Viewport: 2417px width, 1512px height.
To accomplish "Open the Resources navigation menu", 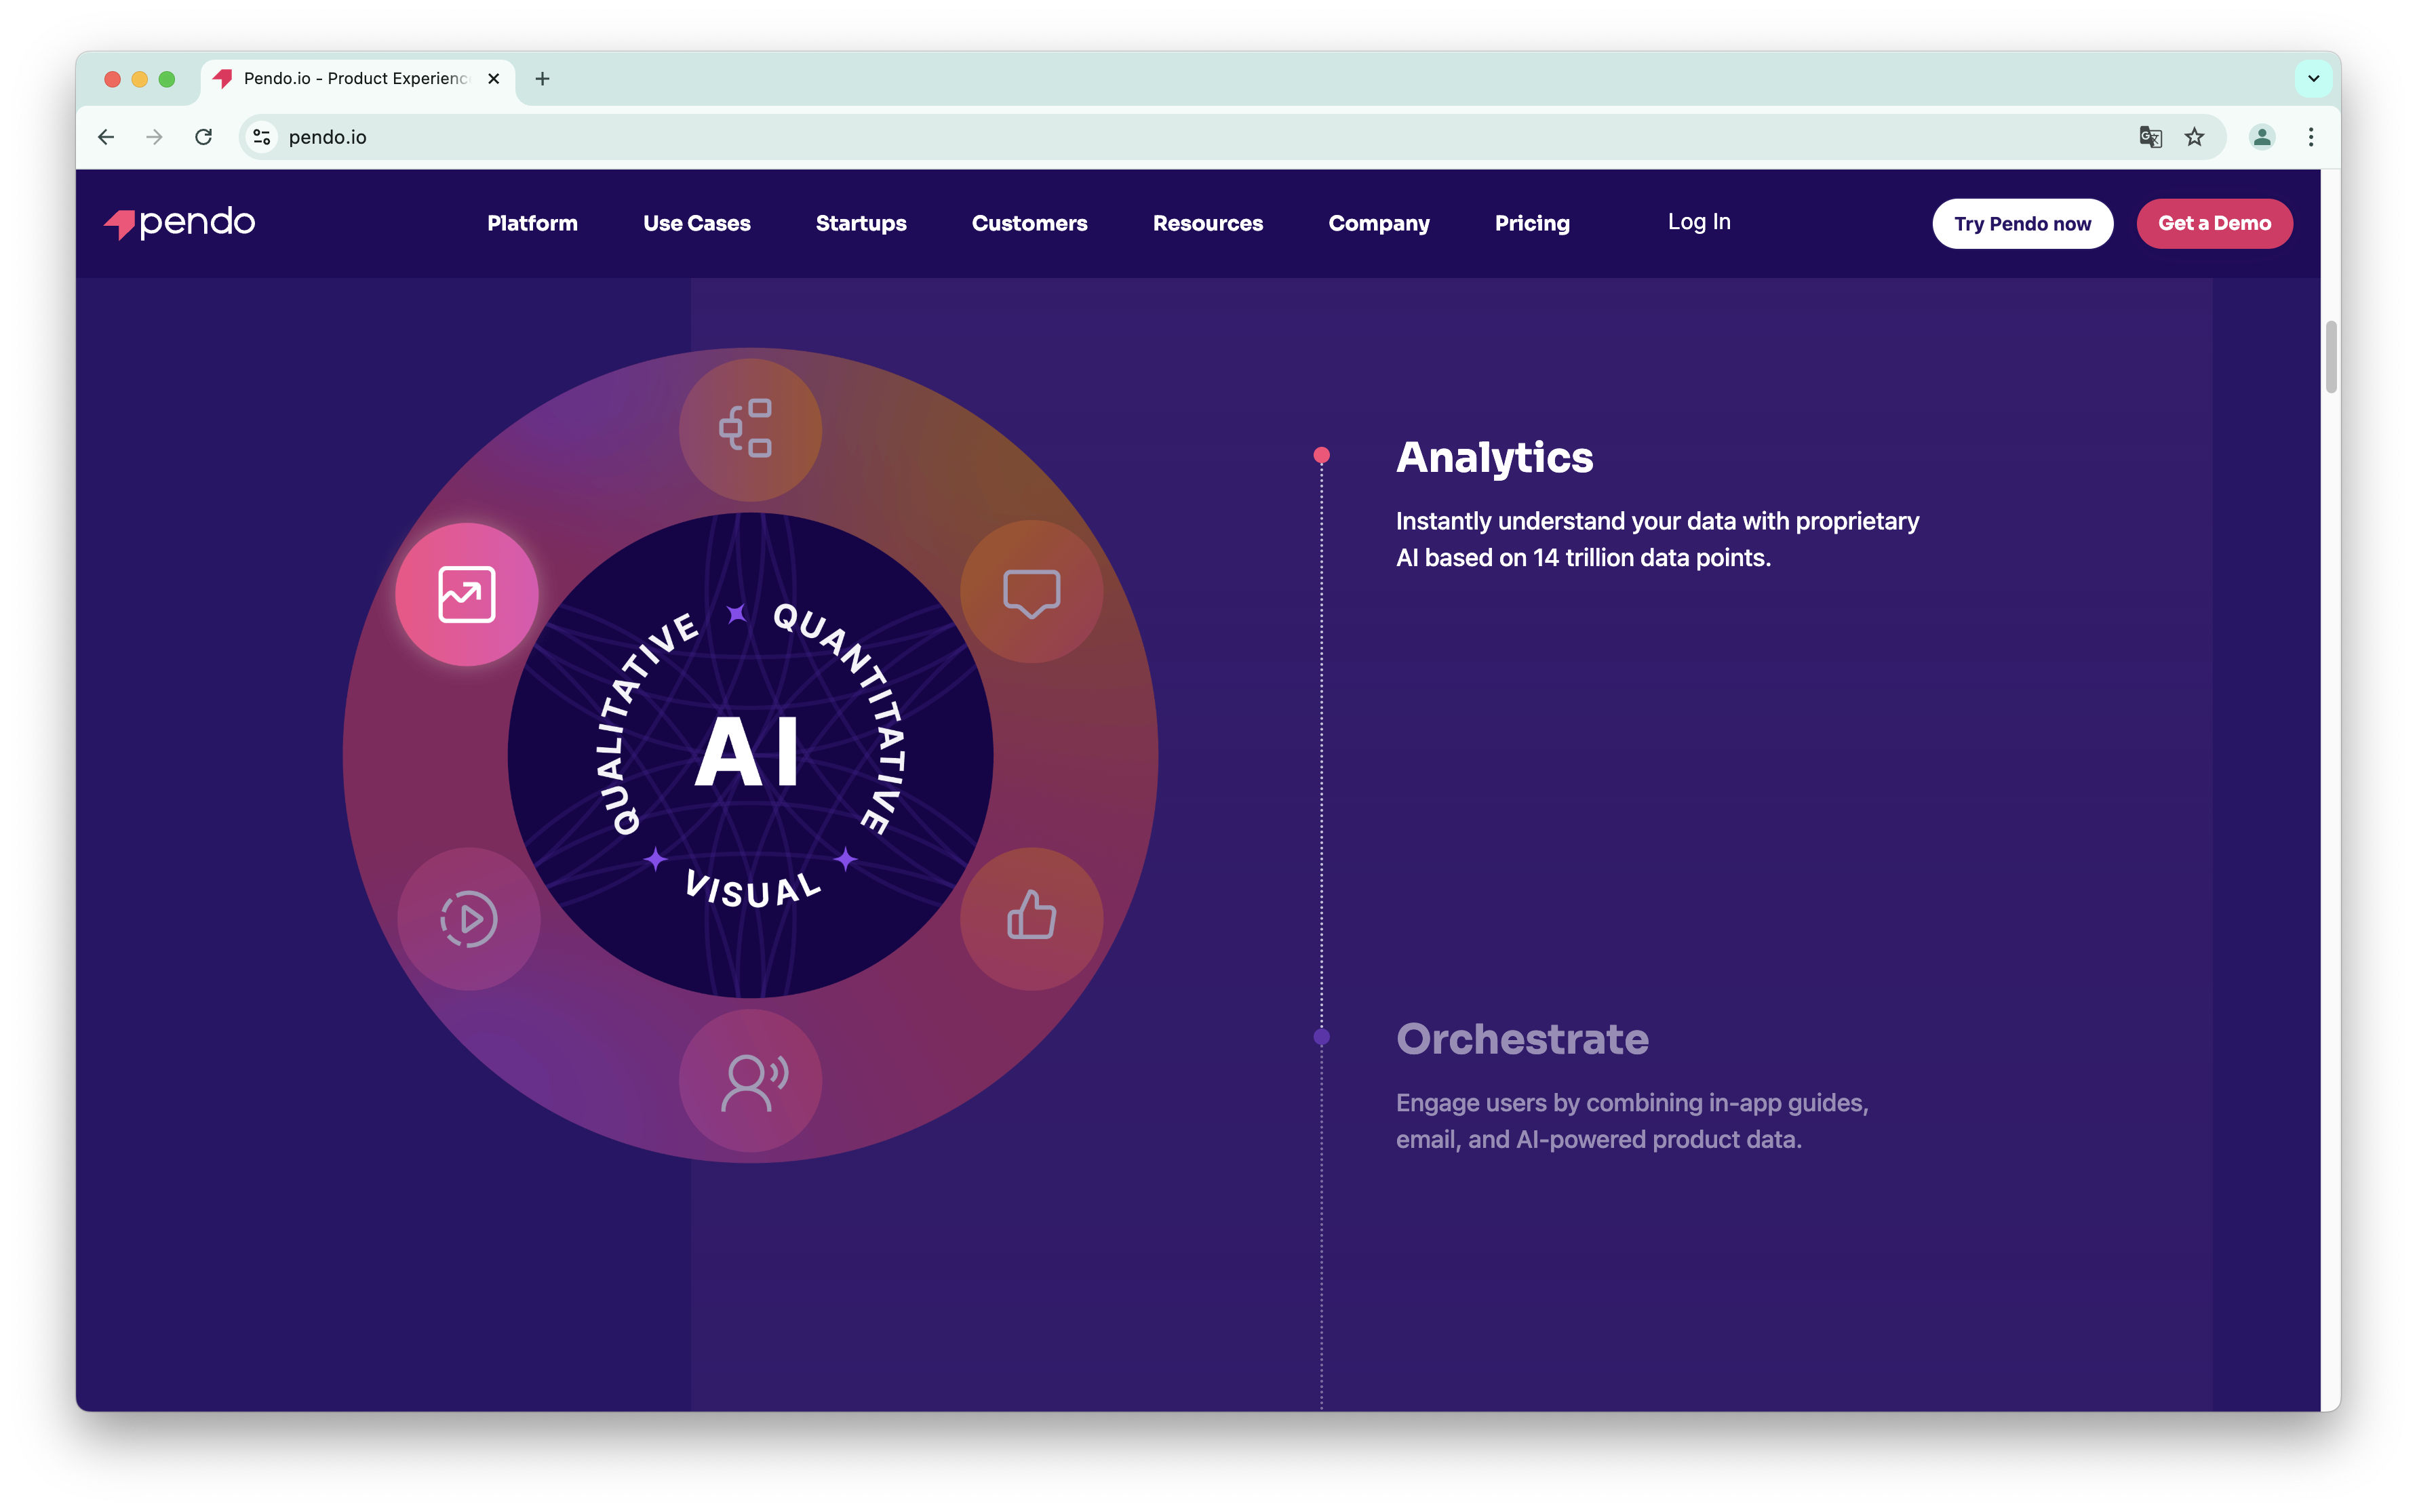I will coord(1207,224).
